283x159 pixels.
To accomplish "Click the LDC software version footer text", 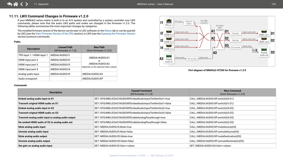I will tap(162, 155).
